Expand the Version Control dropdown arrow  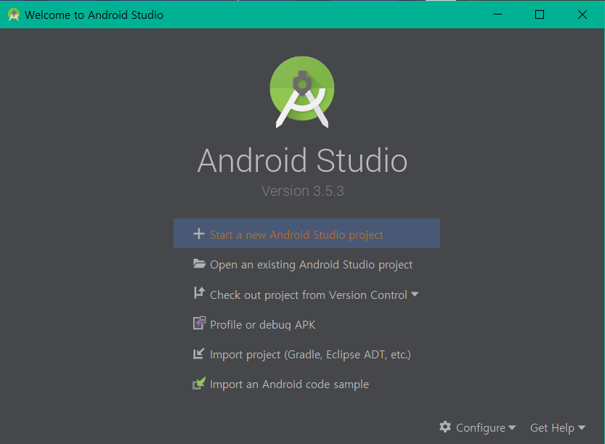415,295
